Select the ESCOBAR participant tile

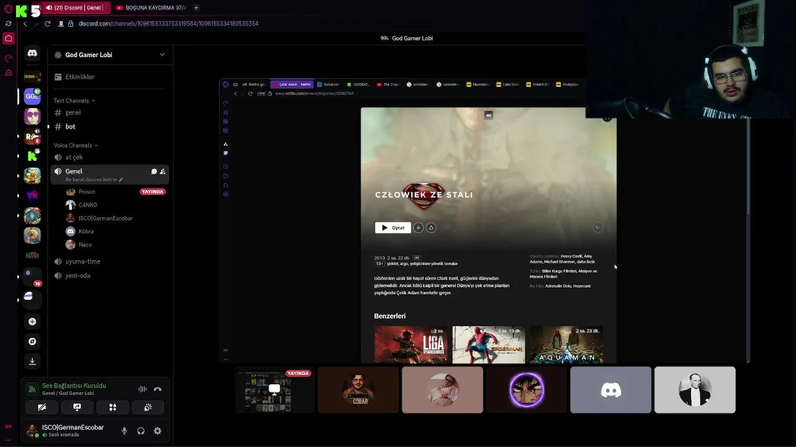(358, 390)
